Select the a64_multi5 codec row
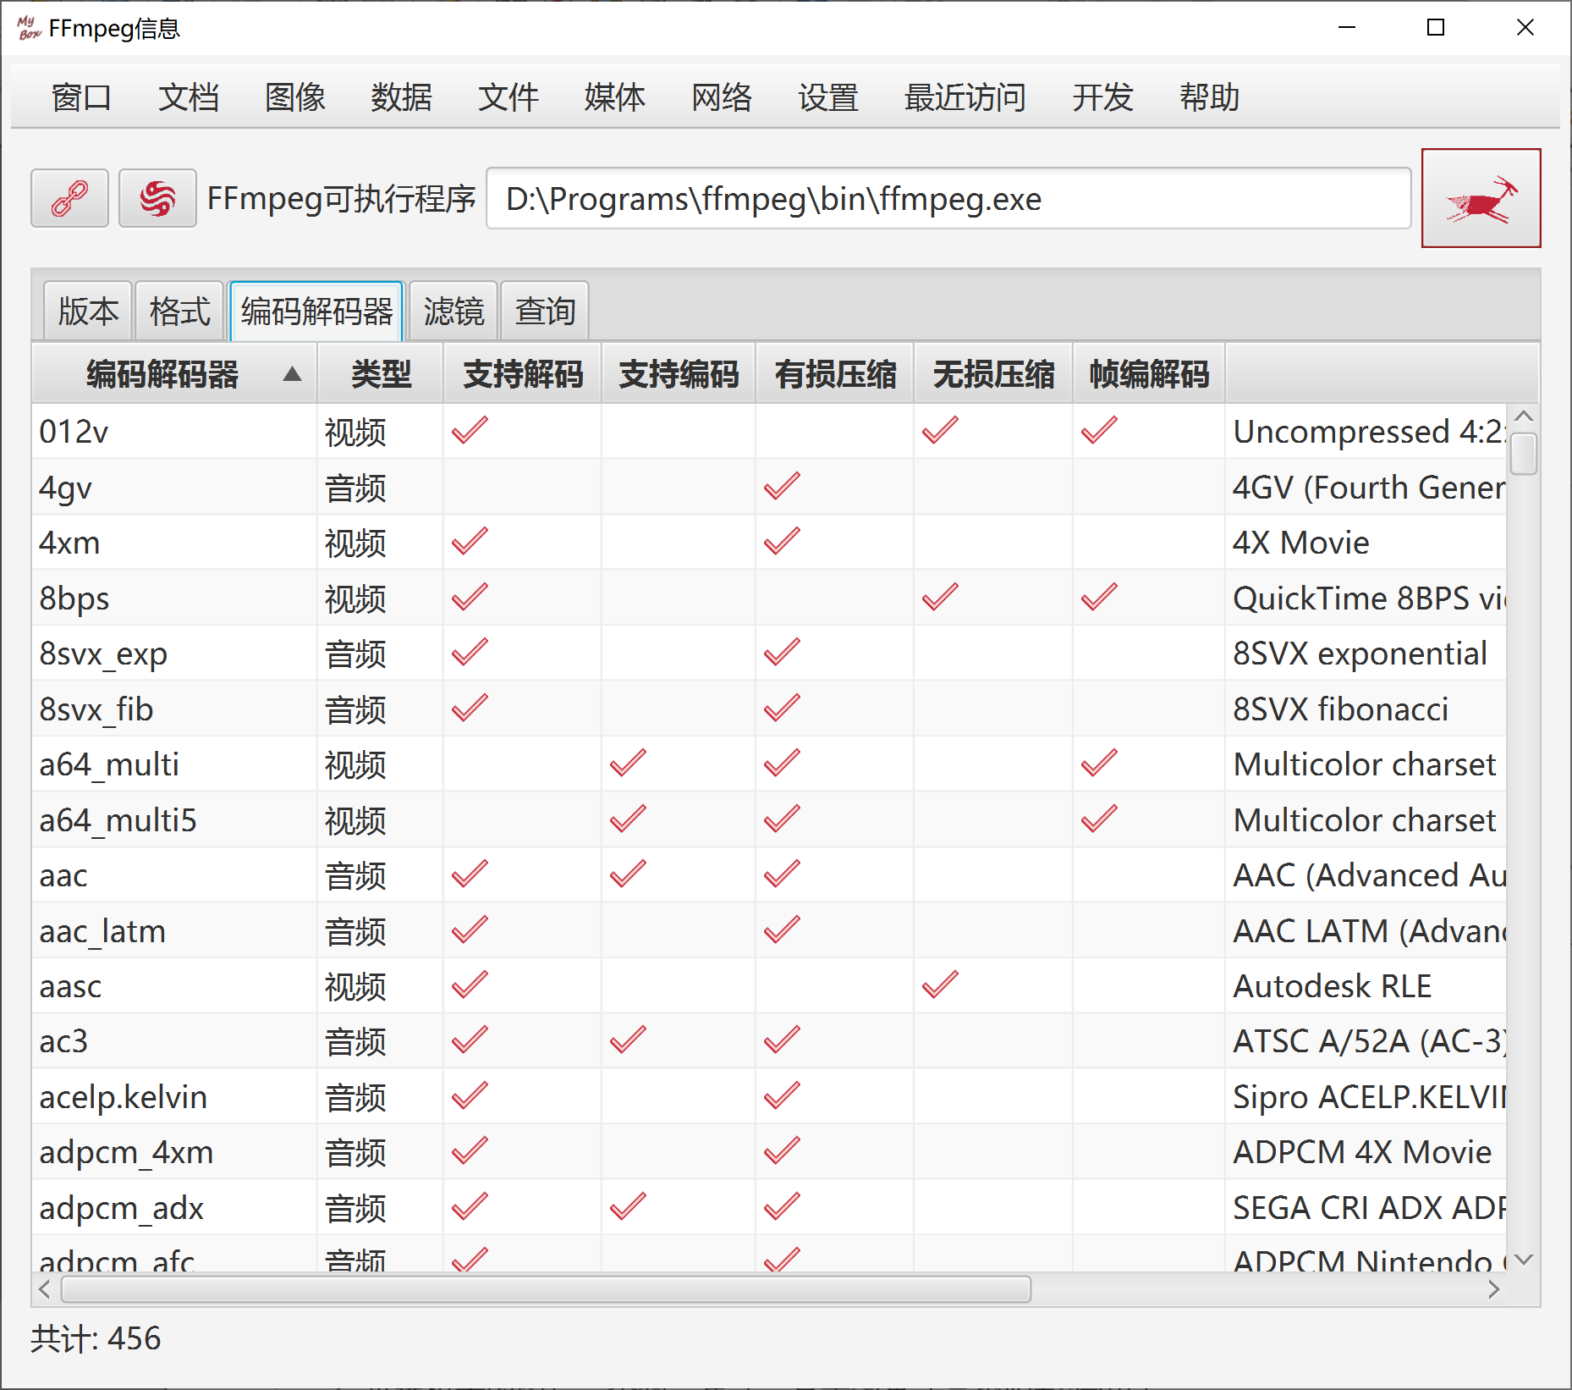This screenshot has width=1572, height=1390. click(769, 820)
